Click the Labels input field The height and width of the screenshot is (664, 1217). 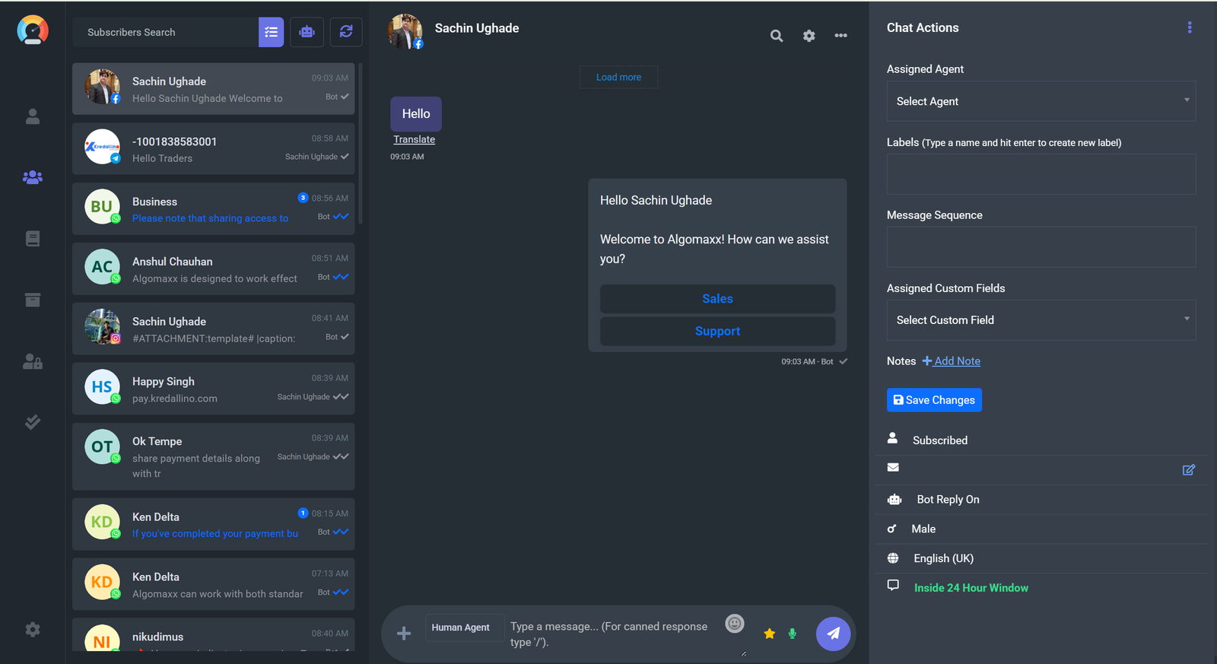coord(1041,174)
